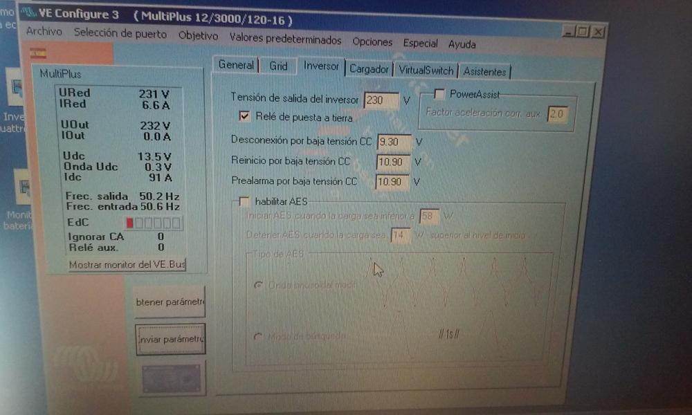Open the Asistentes tab
This screenshot has width=692, height=415.
point(484,71)
